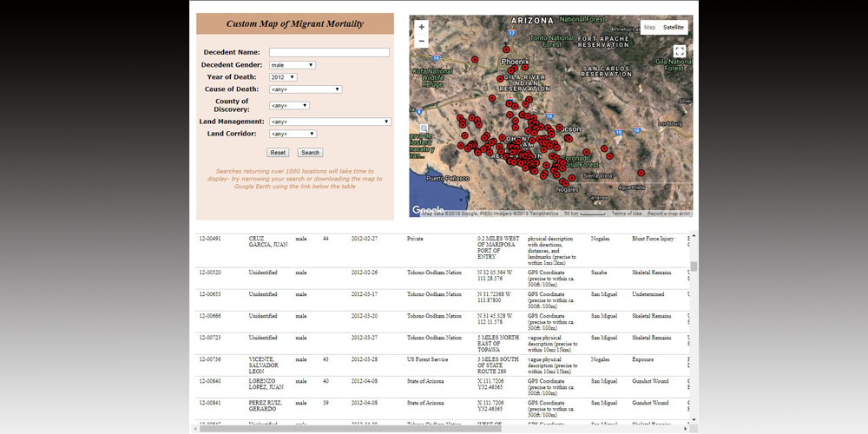Click the northernmost red marker above Phoenix
The height and width of the screenshot is (434, 868).
[x=506, y=49]
